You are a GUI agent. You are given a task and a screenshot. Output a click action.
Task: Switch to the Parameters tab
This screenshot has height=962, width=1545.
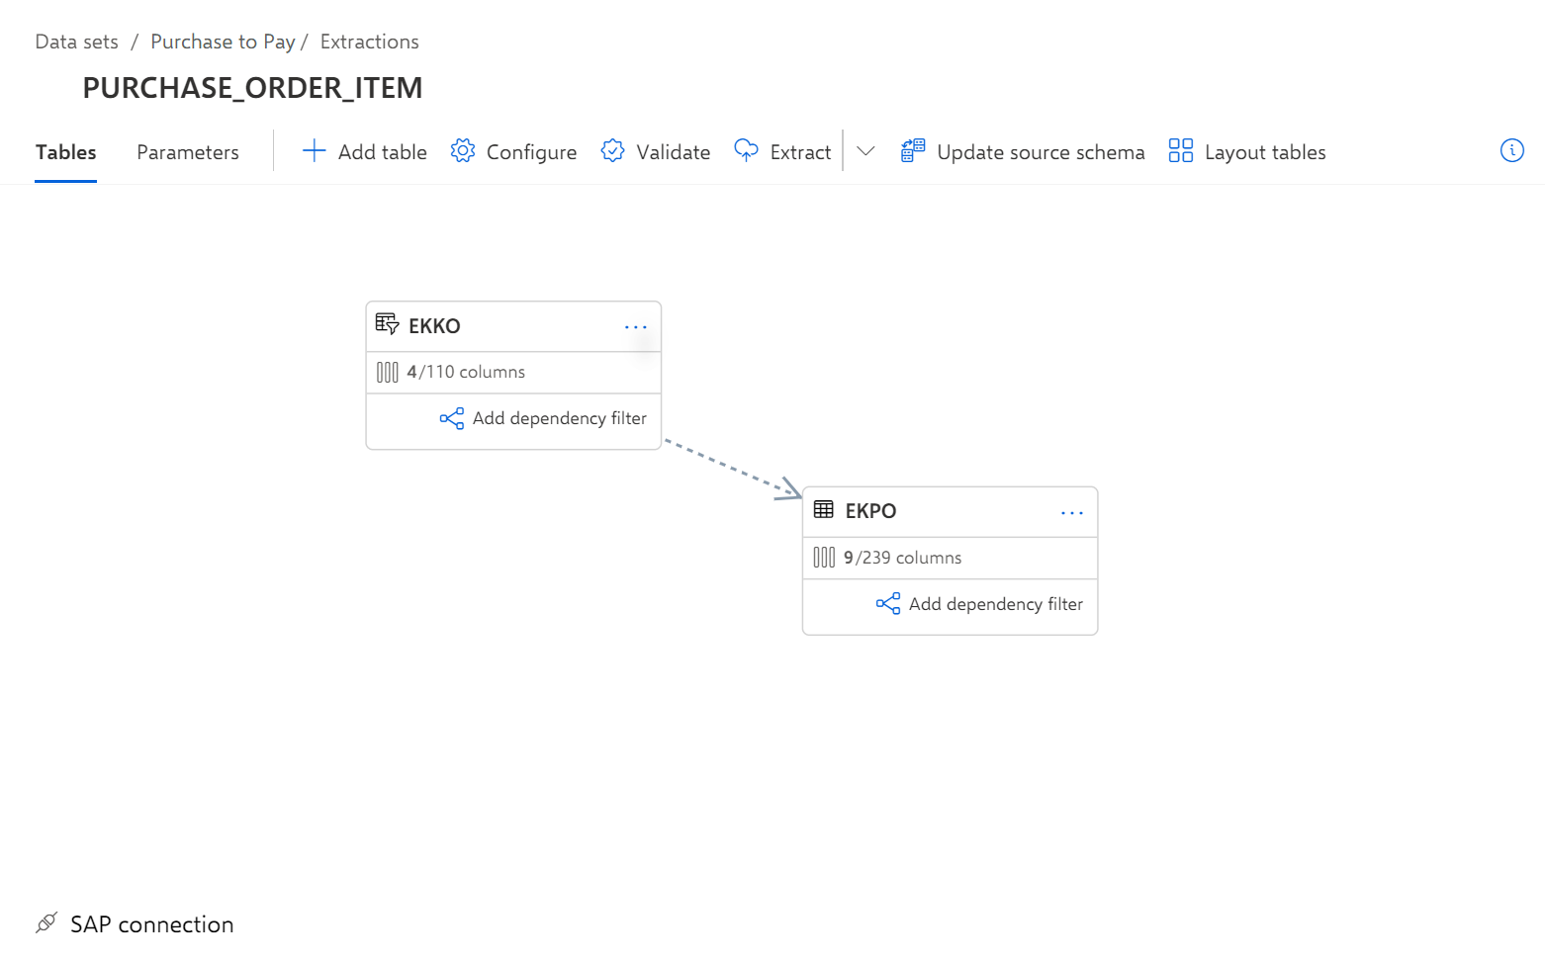click(x=188, y=152)
